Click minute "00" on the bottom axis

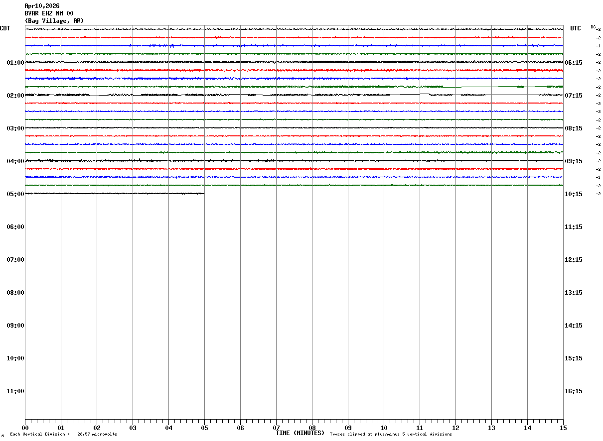25,428
